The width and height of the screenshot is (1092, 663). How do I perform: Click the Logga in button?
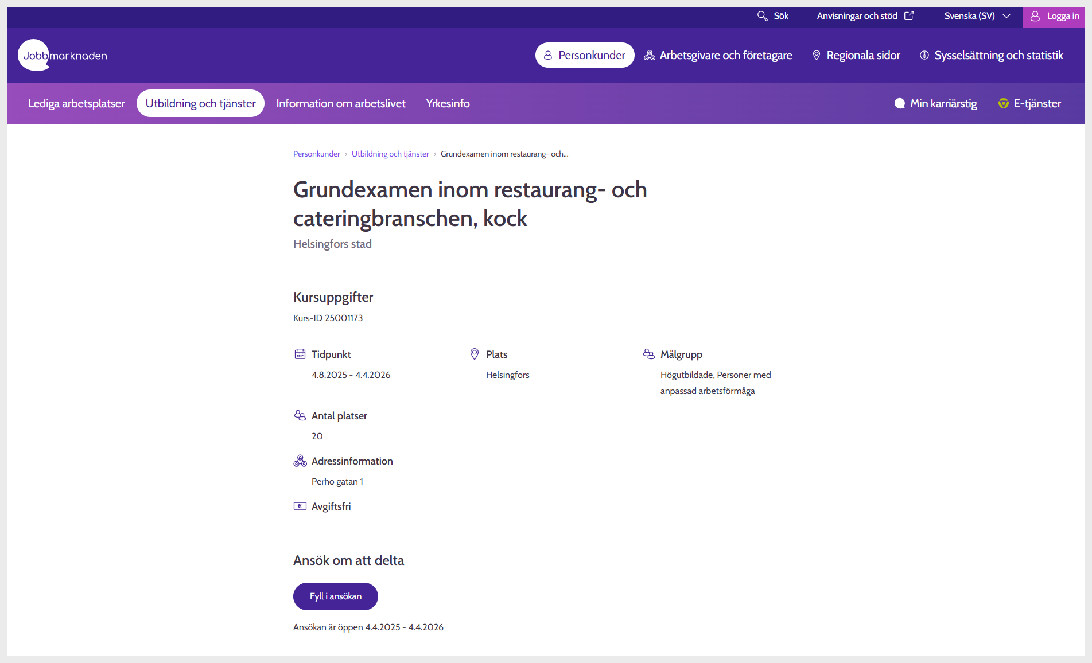pyautogui.click(x=1054, y=16)
